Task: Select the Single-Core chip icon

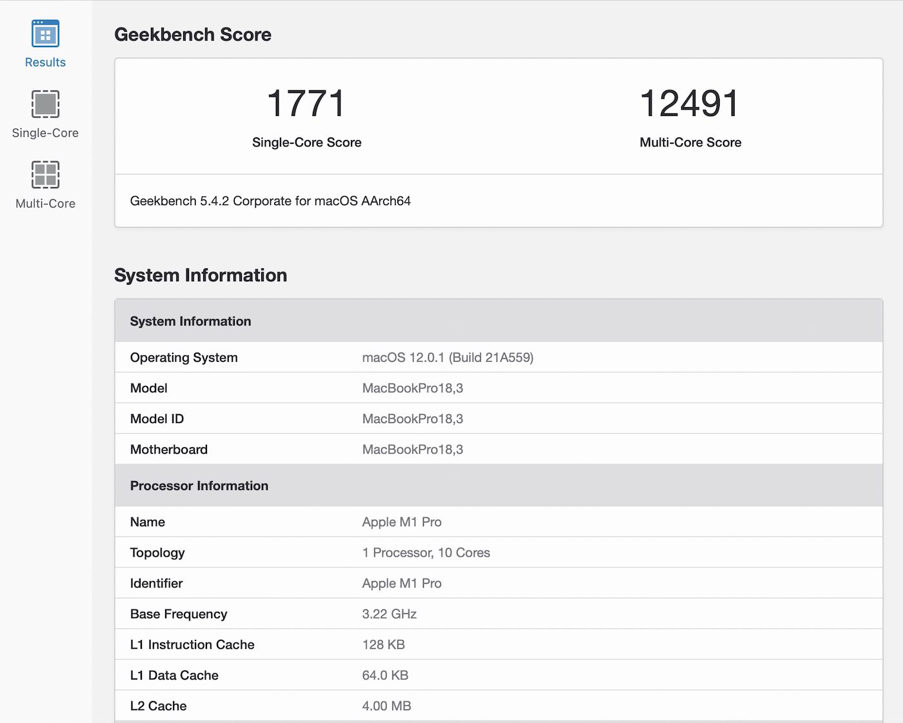Action: click(45, 104)
